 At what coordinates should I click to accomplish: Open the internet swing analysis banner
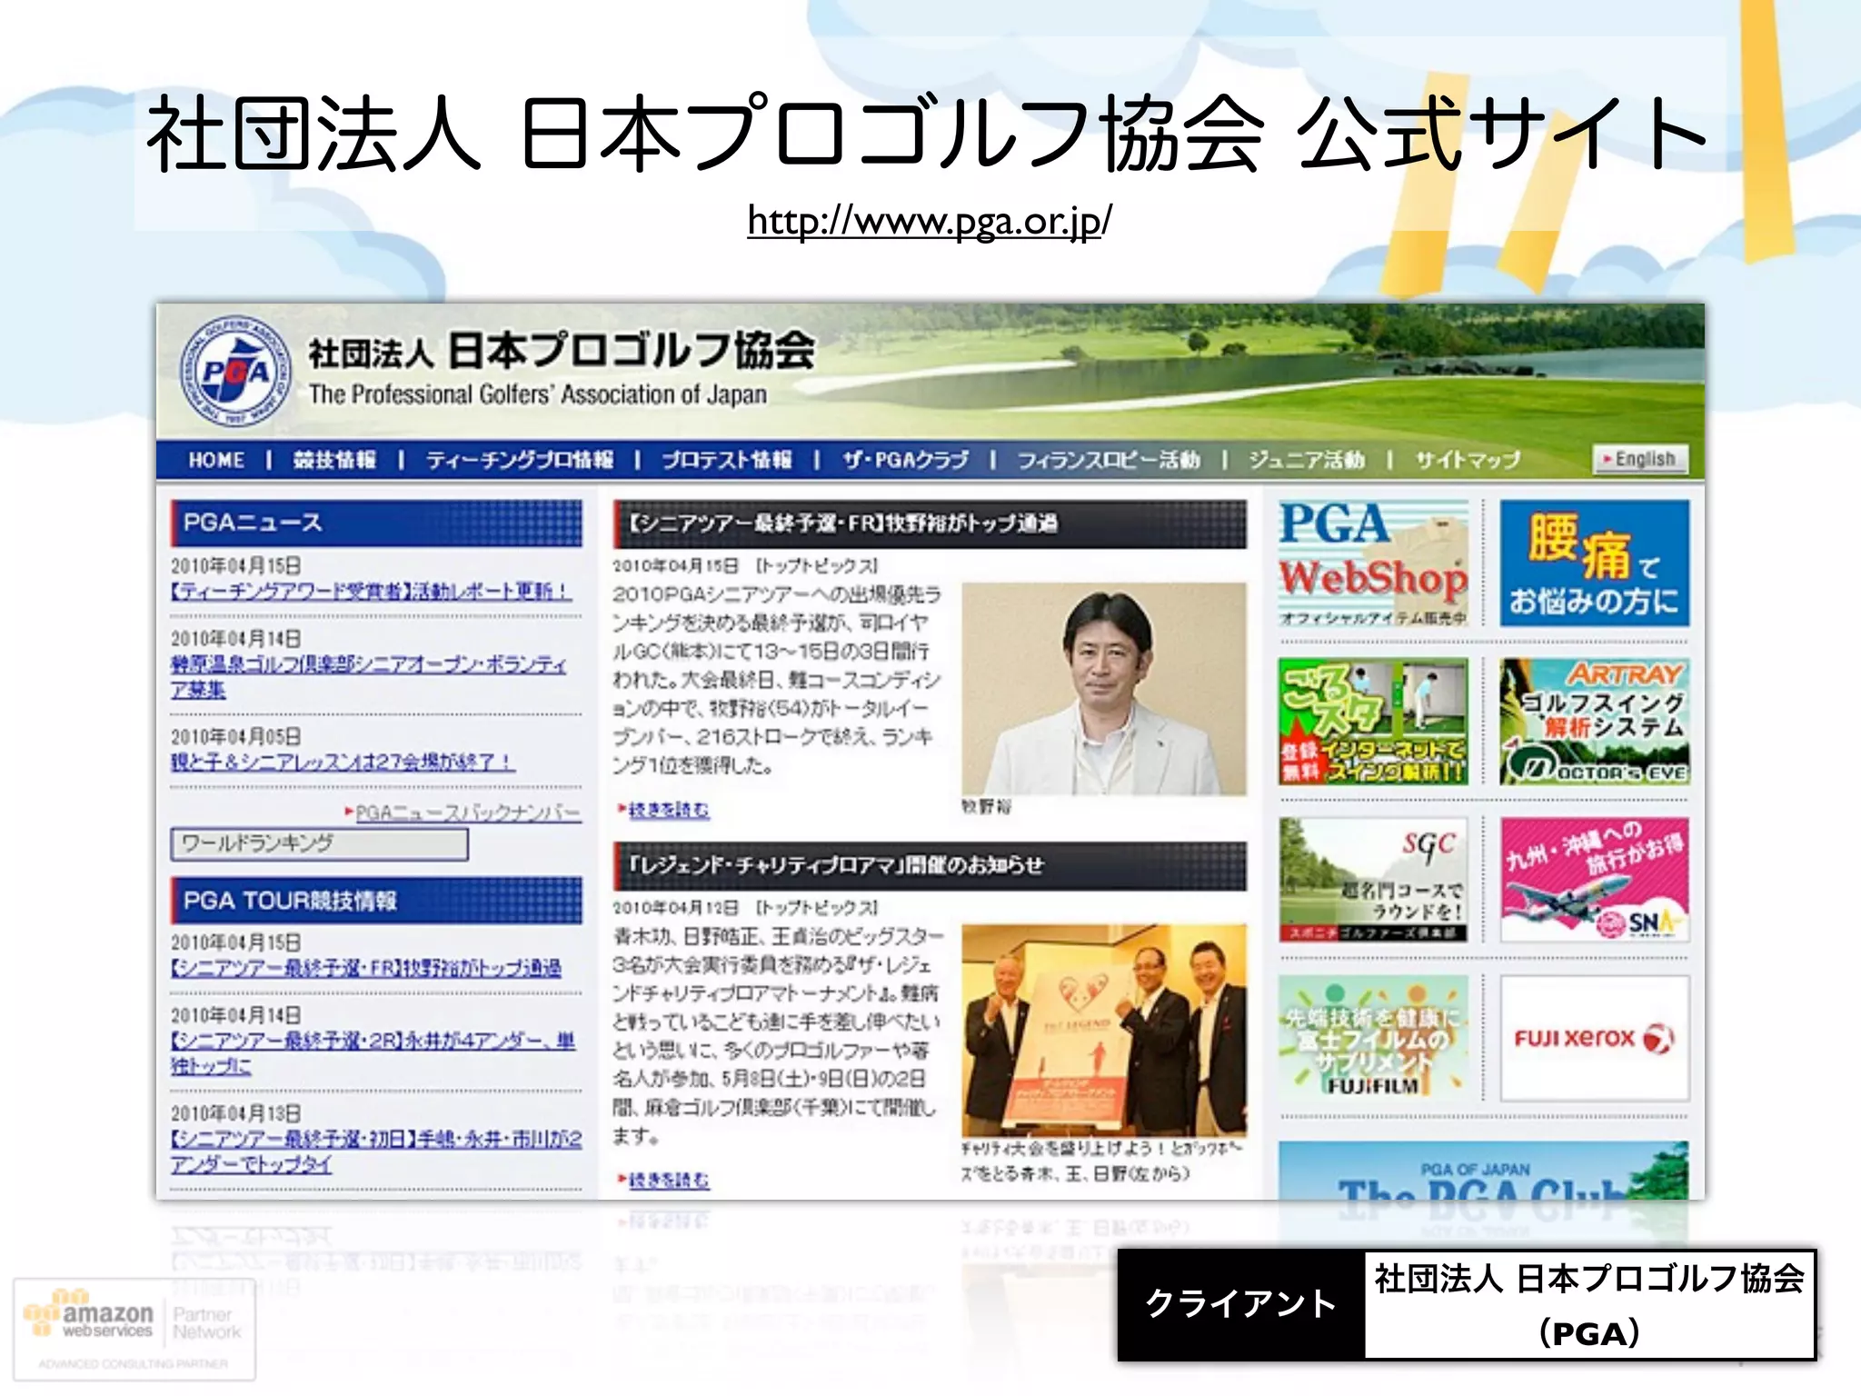click(1373, 722)
